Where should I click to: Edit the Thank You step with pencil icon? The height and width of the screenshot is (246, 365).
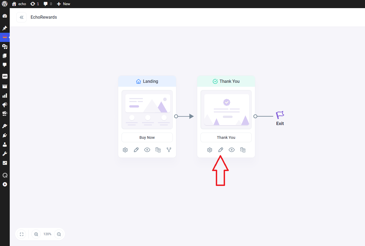(221, 150)
